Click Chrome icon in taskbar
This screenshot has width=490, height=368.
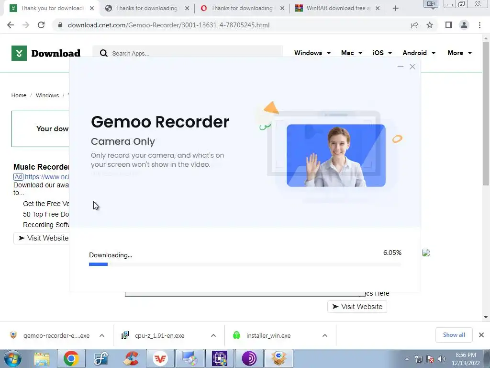tap(71, 358)
